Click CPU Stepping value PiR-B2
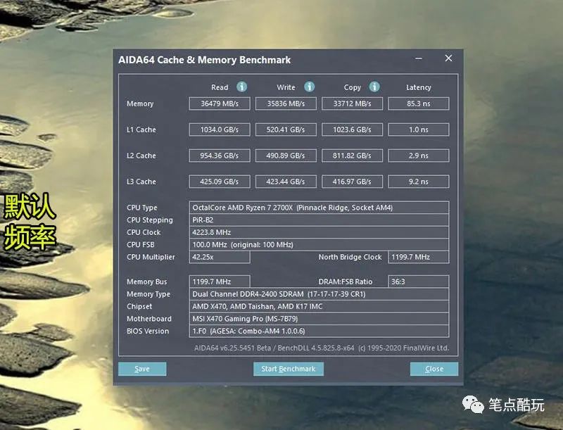The width and height of the screenshot is (563, 430). pyautogui.click(x=319, y=220)
